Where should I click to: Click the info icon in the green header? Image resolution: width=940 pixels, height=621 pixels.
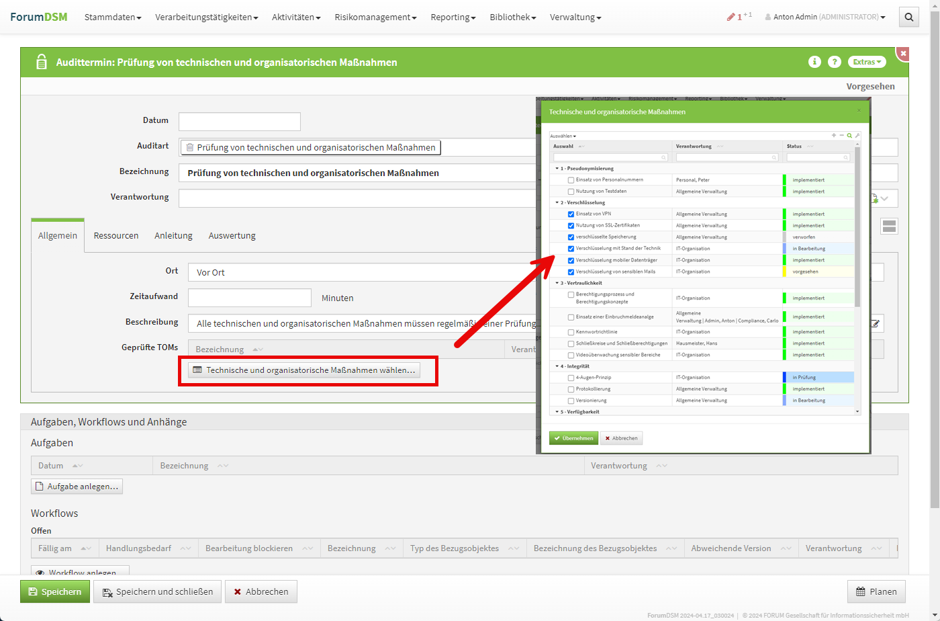(x=814, y=62)
